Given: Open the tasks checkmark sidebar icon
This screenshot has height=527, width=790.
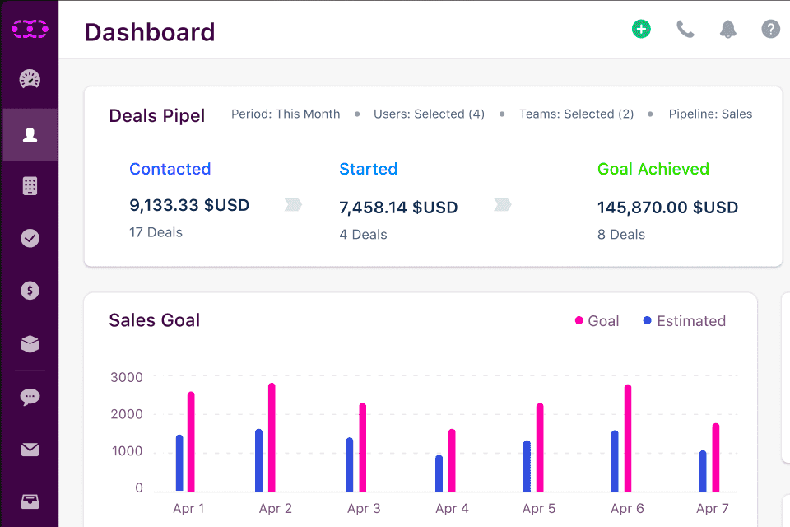Looking at the screenshot, I should pyautogui.click(x=30, y=238).
